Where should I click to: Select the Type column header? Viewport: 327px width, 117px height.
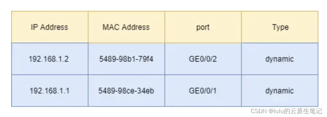[280, 27]
